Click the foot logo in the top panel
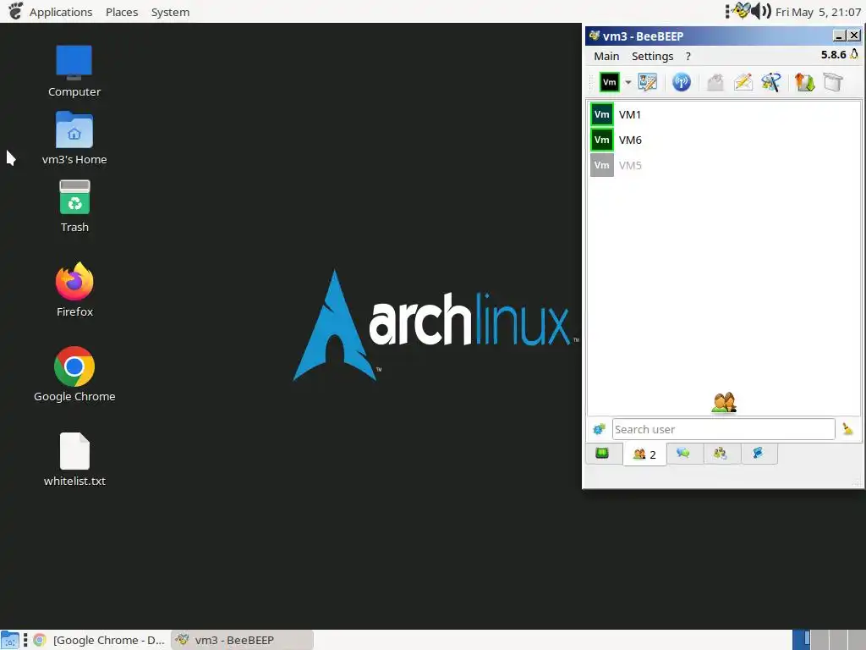866x650 pixels. click(15, 10)
